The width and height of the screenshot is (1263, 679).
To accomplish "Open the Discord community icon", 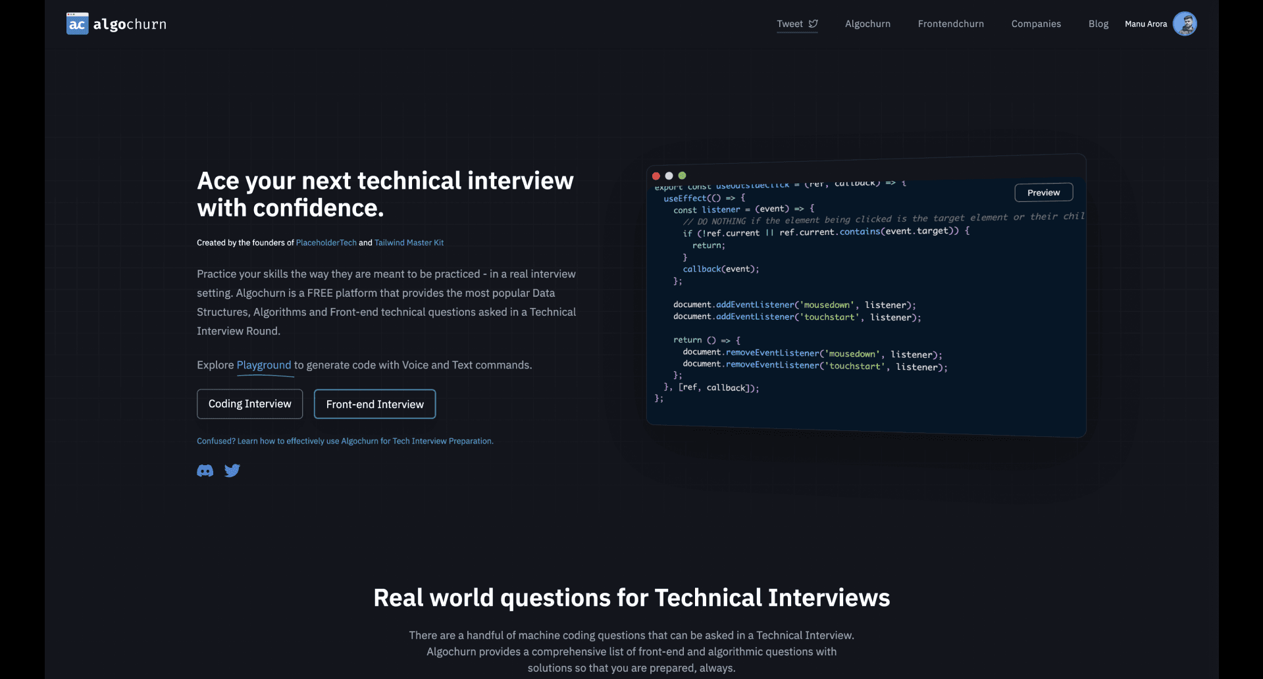I will (x=205, y=470).
